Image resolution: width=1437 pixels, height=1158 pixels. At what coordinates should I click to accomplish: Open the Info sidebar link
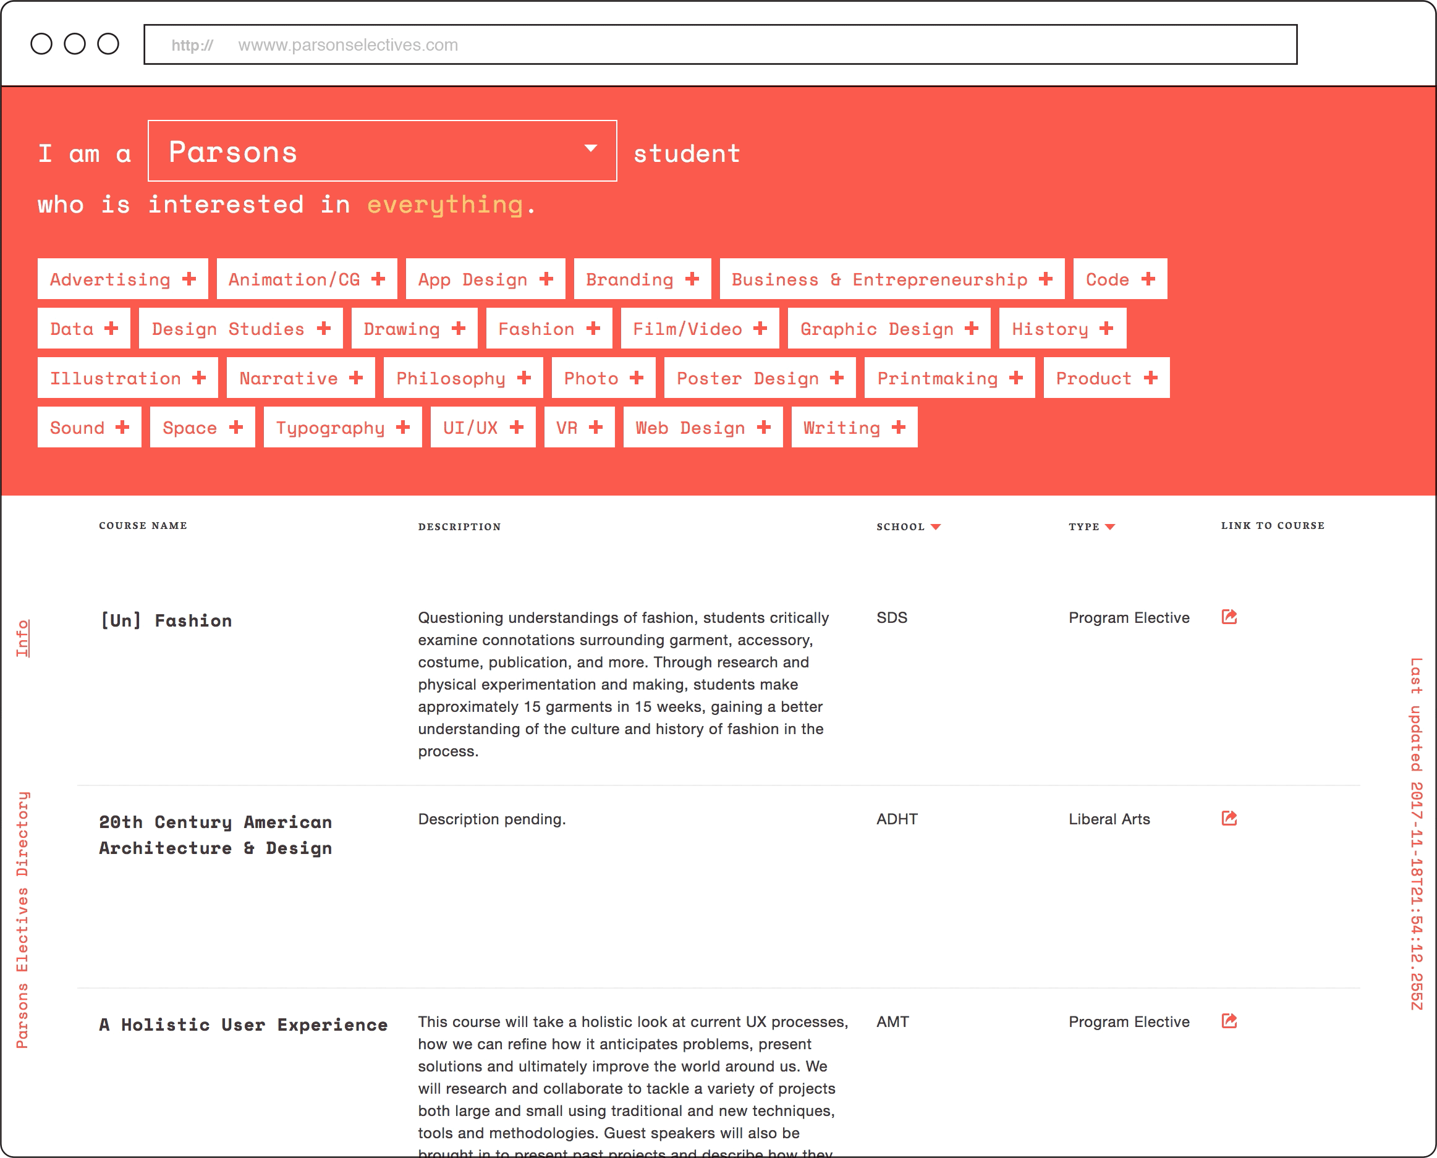[22, 638]
